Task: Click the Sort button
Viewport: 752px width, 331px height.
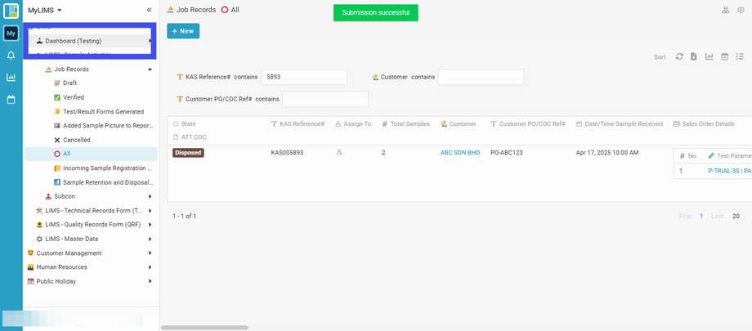Action: 660,57
